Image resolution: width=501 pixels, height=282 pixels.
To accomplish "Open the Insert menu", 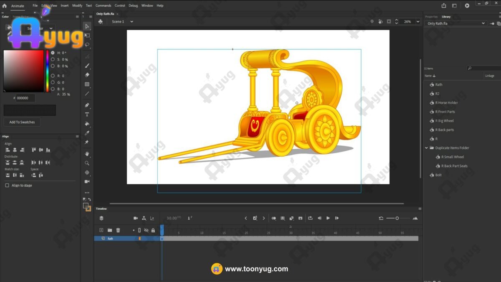I will click(x=65, y=6).
